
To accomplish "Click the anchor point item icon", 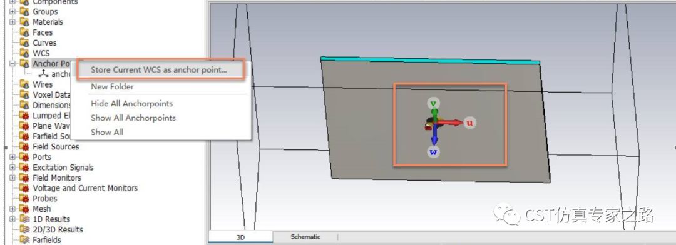I will [43, 74].
